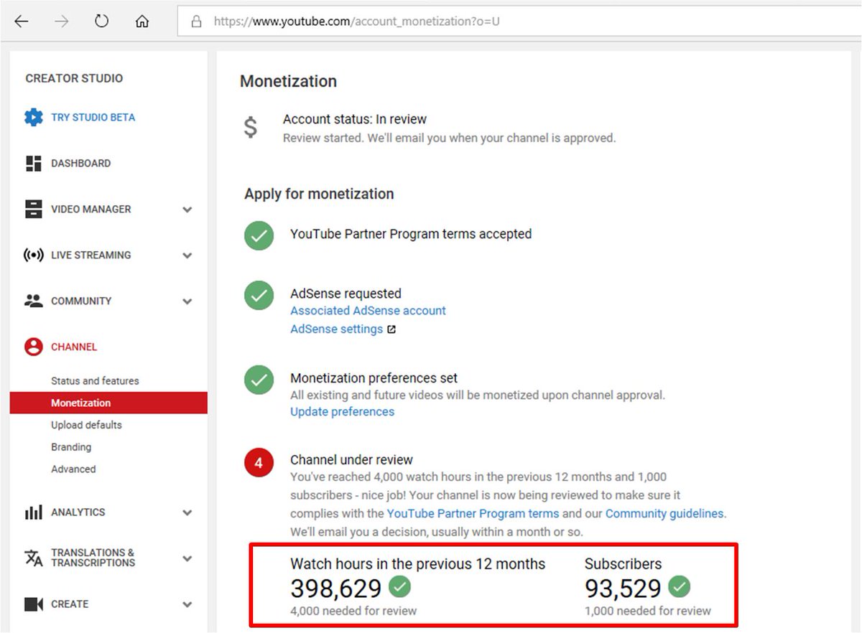Reload the page with the refresh icon
Image resolution: width=862 pixels, height=633 pixels.
coord(101,21)
